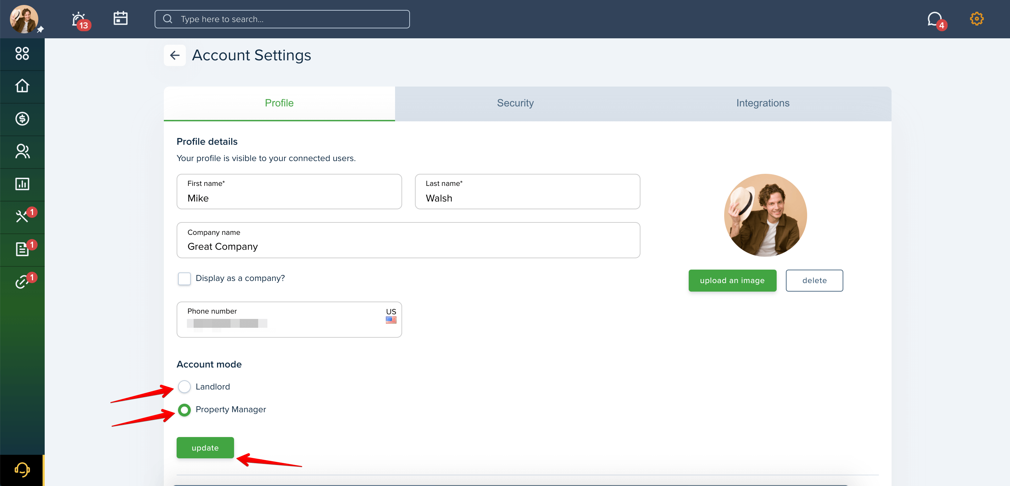Click the Phone number field
This screenshot has width=1010, height=486.
289,319
